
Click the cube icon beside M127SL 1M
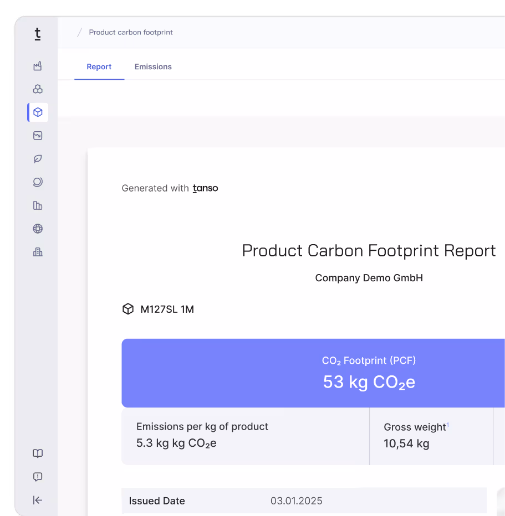pyautogui.click(x=128, y=309)
